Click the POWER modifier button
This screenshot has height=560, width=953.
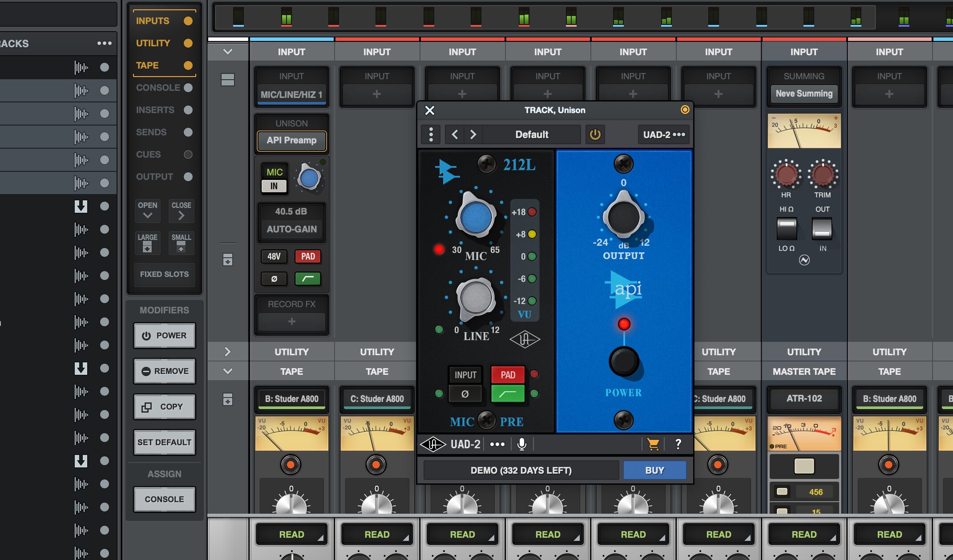pos(164,336)
